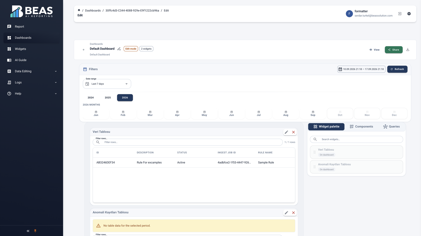421x236 pixels.
Task: Sort by INGEST JOB ID column header
Action: (227, 153)
